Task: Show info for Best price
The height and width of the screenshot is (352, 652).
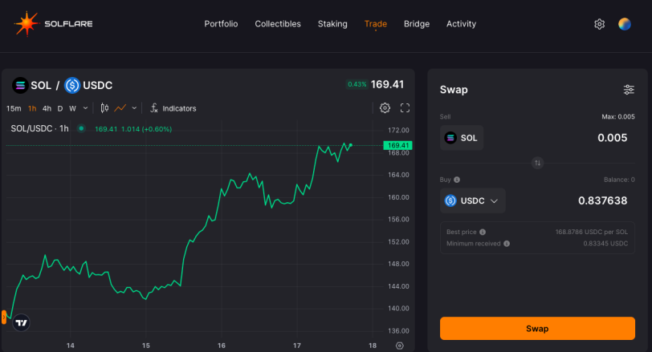Action: click(483, 232)
